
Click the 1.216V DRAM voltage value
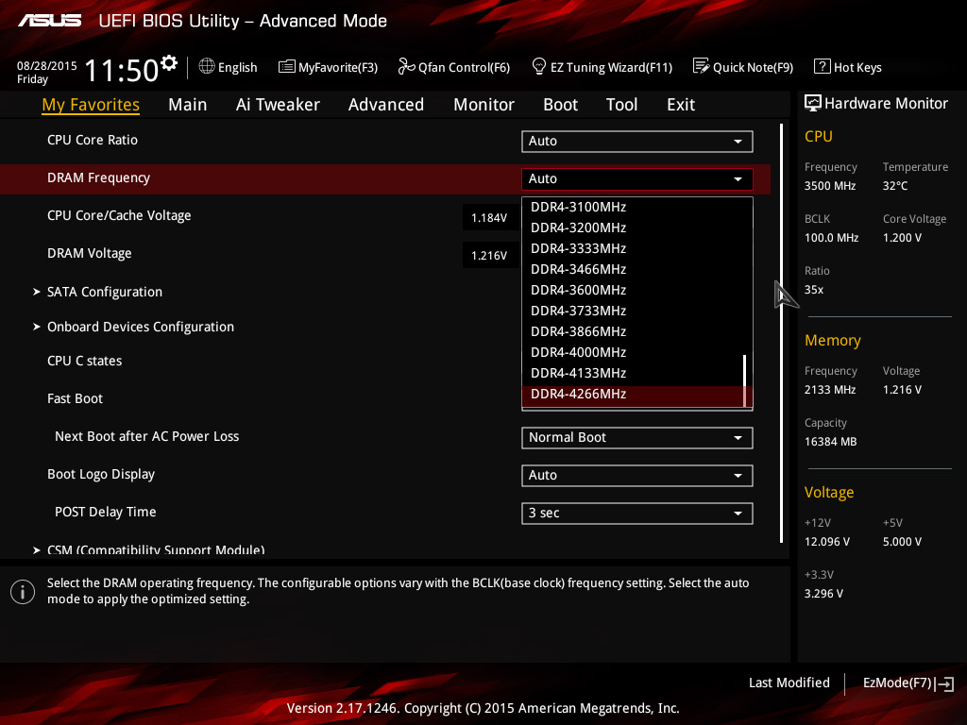tap(489, 255)
